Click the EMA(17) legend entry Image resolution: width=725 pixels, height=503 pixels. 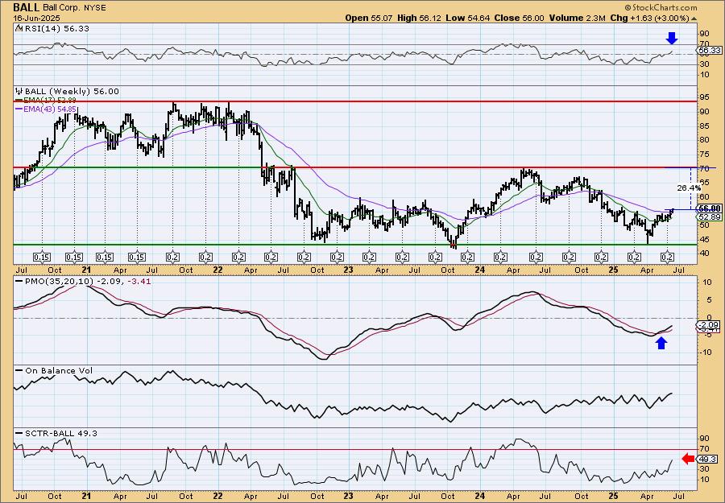[46, 101]
